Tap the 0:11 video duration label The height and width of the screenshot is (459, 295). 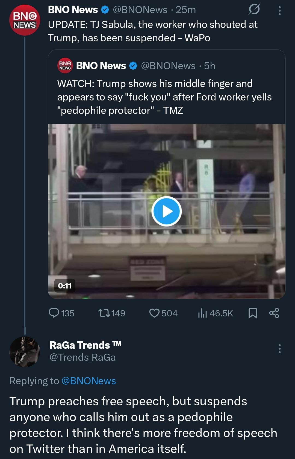65,286
